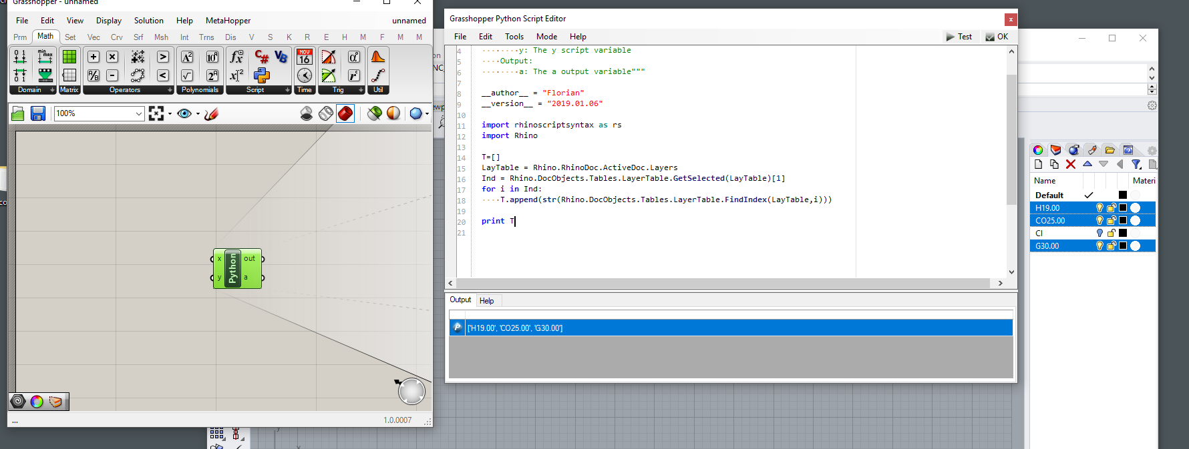The height and width of the screenshot is (449, 1189).
Task: Toggle the H19.00 layer visibility bulb
Action: tap(1099, 208)
